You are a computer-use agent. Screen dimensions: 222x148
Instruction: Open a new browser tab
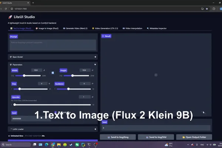point(33,3)
